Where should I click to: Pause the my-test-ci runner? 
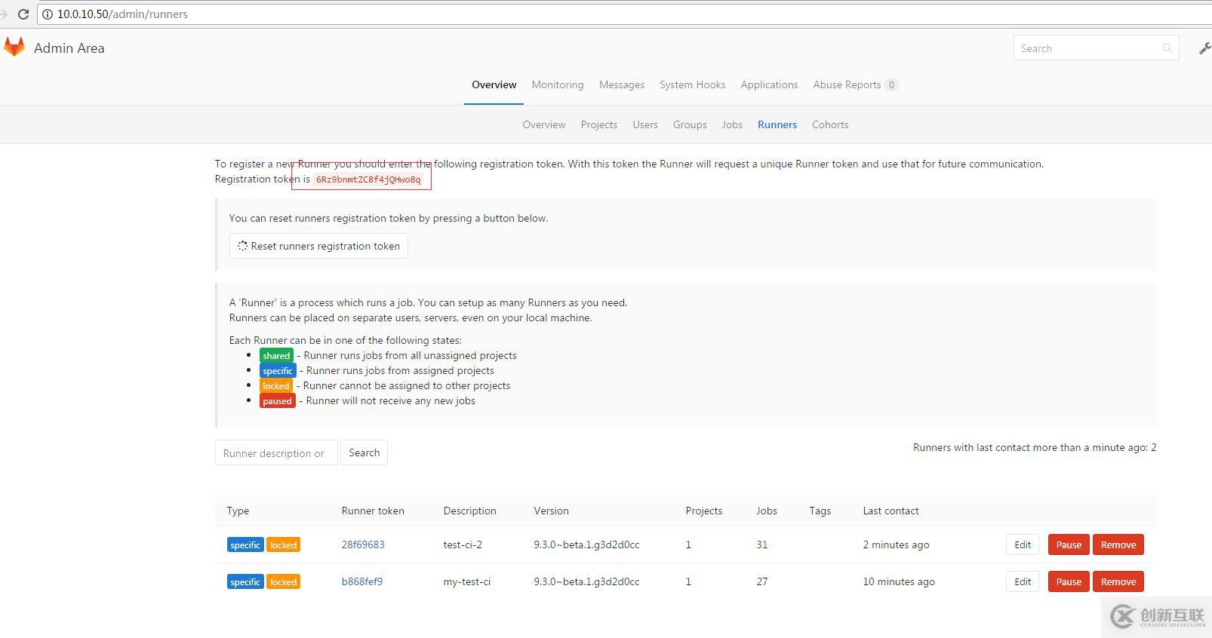click(x=1069, y=581)
